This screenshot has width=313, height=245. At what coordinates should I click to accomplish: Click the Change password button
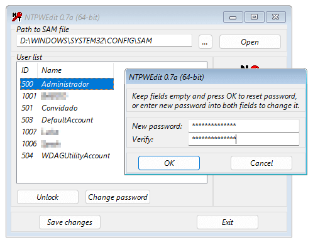point(118,197)
